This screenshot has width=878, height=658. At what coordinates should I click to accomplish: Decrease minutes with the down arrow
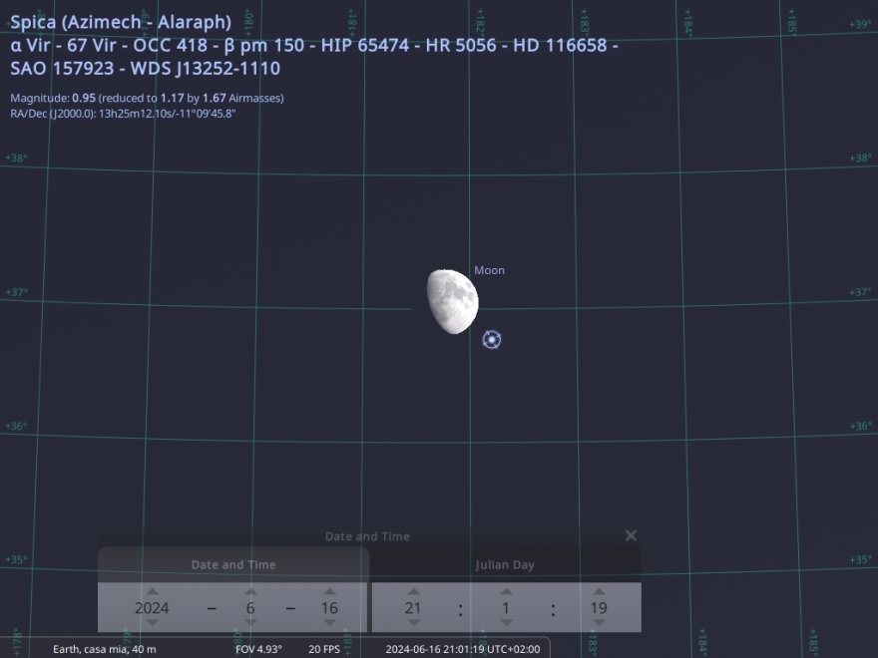(506, 624)
